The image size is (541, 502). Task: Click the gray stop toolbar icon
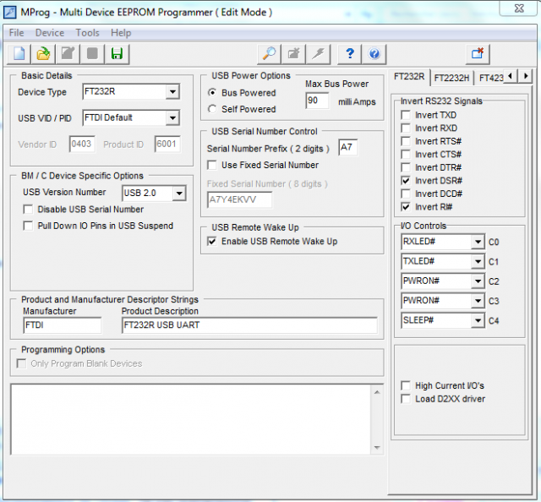pyautogui.click(x=92, y=54)
